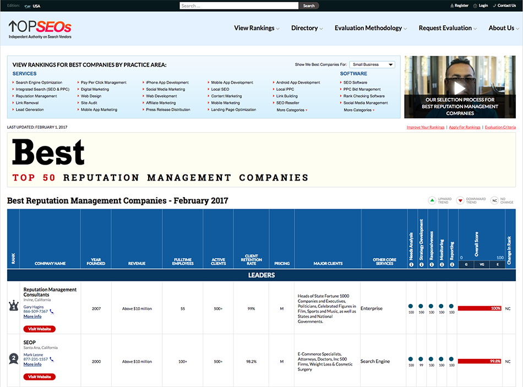The width and height of the screenshot is (523, 387).
Task: Open the Small Business dropdown
Action: tap(373, 64)
